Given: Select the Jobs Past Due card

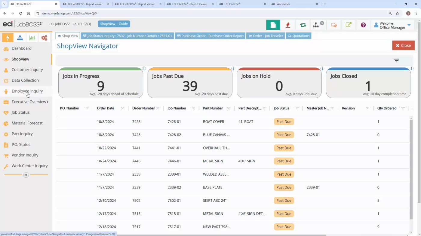Looking at the screenshot, I should tap(190, 83).
